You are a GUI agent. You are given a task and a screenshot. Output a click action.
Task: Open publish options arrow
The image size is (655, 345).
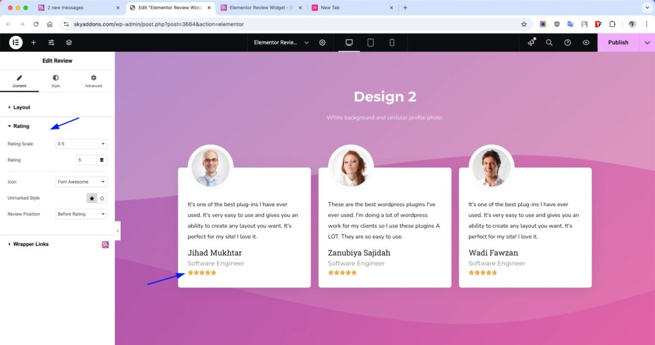click(x=647, y=42)
